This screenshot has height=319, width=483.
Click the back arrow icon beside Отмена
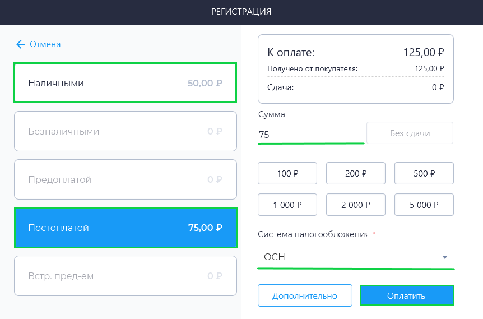tap(21, 44)
